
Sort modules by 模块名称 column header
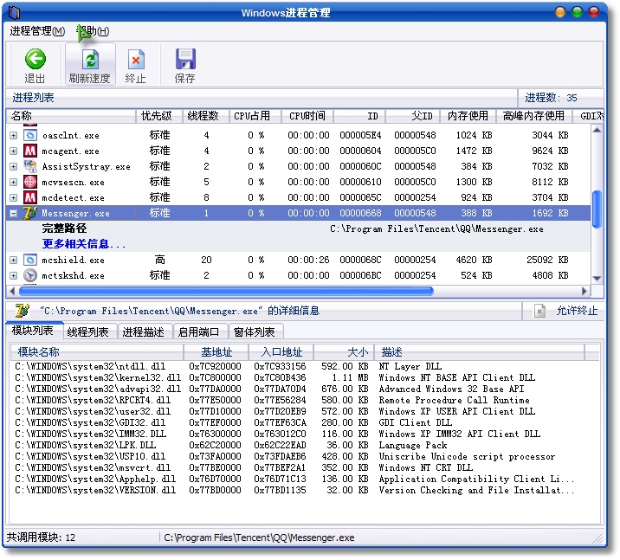(97, 352)
